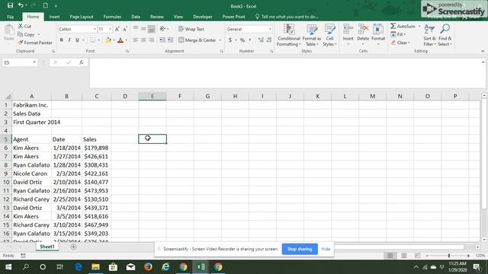Viewport: 488px width, 274px height.
Task: Open Cell Styles gallery
Action: (x=329, y=35)
